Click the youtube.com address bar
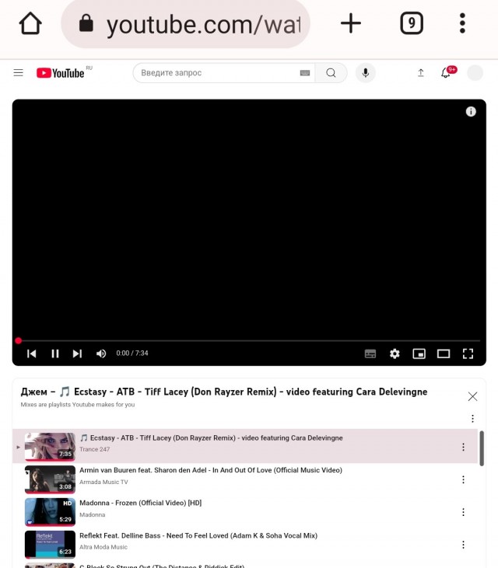This screenshot has height=568, width=498. pyautogui.click(x=185, y=24)
